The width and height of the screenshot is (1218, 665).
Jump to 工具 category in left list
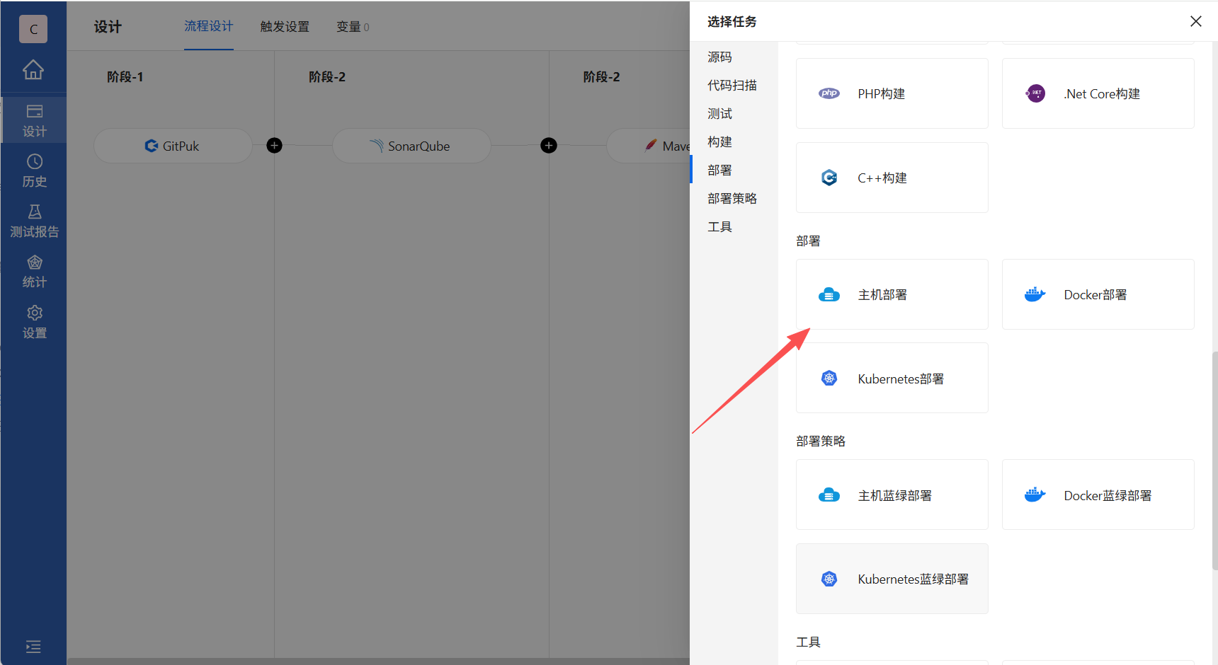[720, 226]
